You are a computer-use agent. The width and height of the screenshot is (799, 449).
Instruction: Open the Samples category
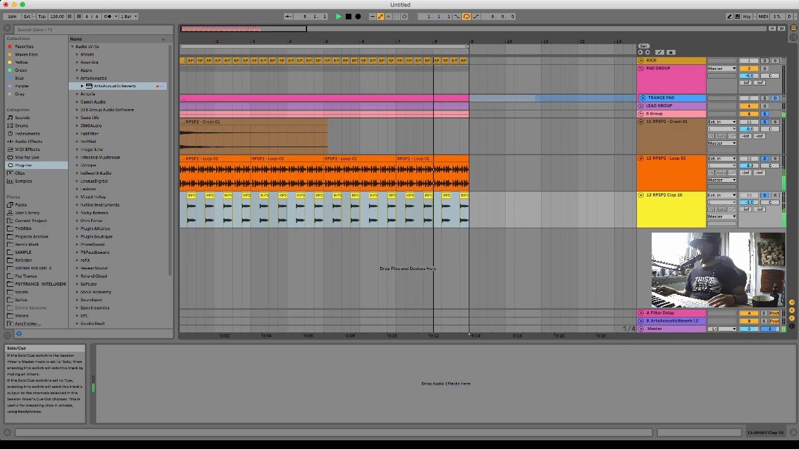(23, 181)
